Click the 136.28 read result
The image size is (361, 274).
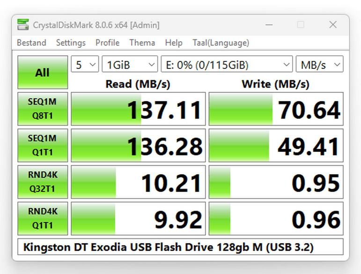[138, 146]
